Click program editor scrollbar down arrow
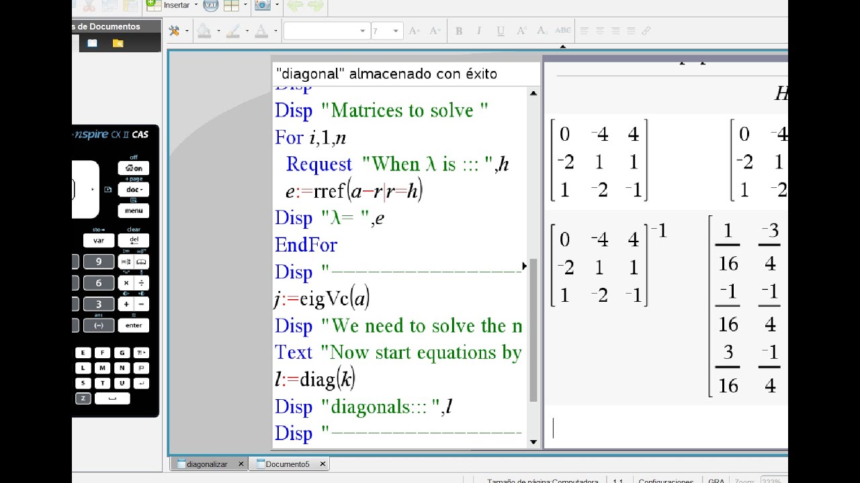 point(533,442)
